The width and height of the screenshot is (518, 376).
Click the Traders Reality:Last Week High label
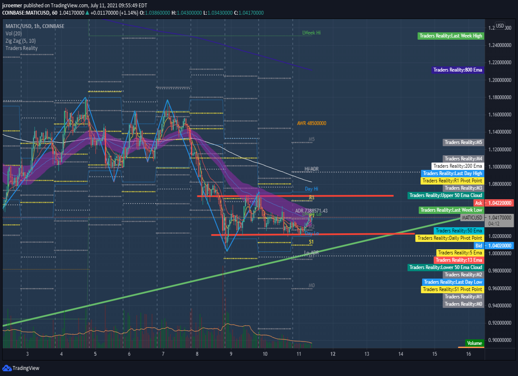coord(451,36)
